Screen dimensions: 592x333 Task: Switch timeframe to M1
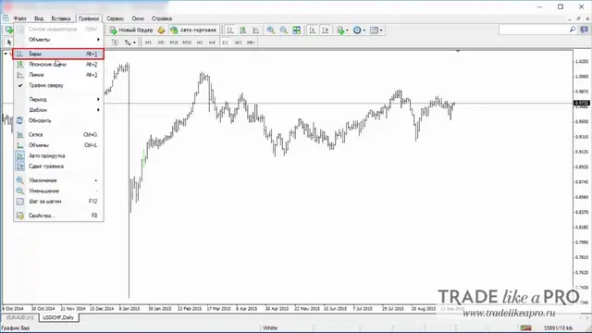point(148,43)
